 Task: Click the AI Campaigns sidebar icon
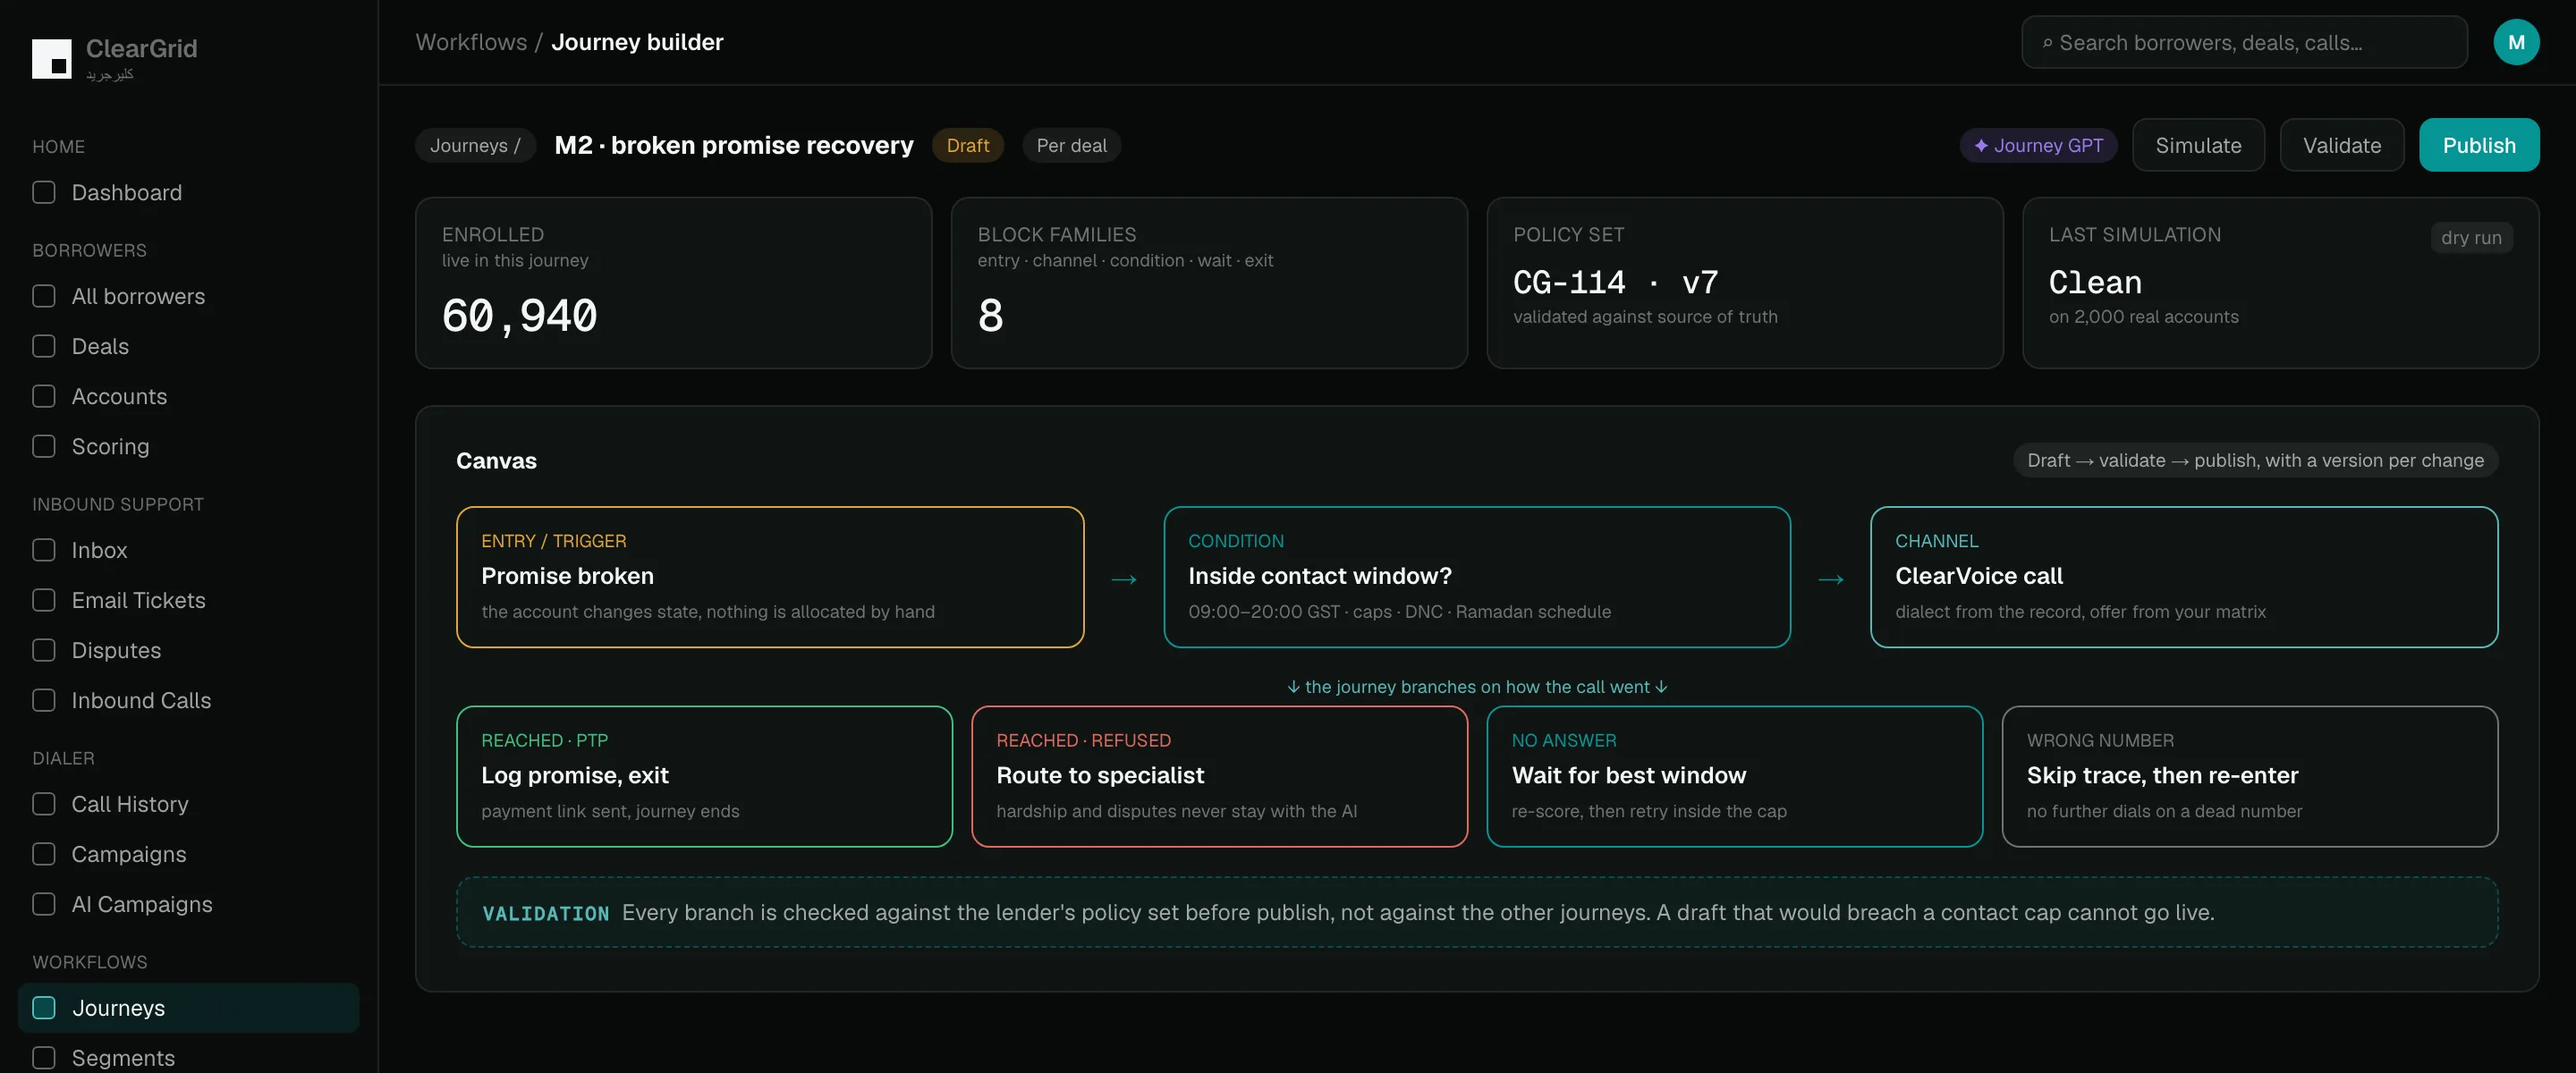pos(44,904)
